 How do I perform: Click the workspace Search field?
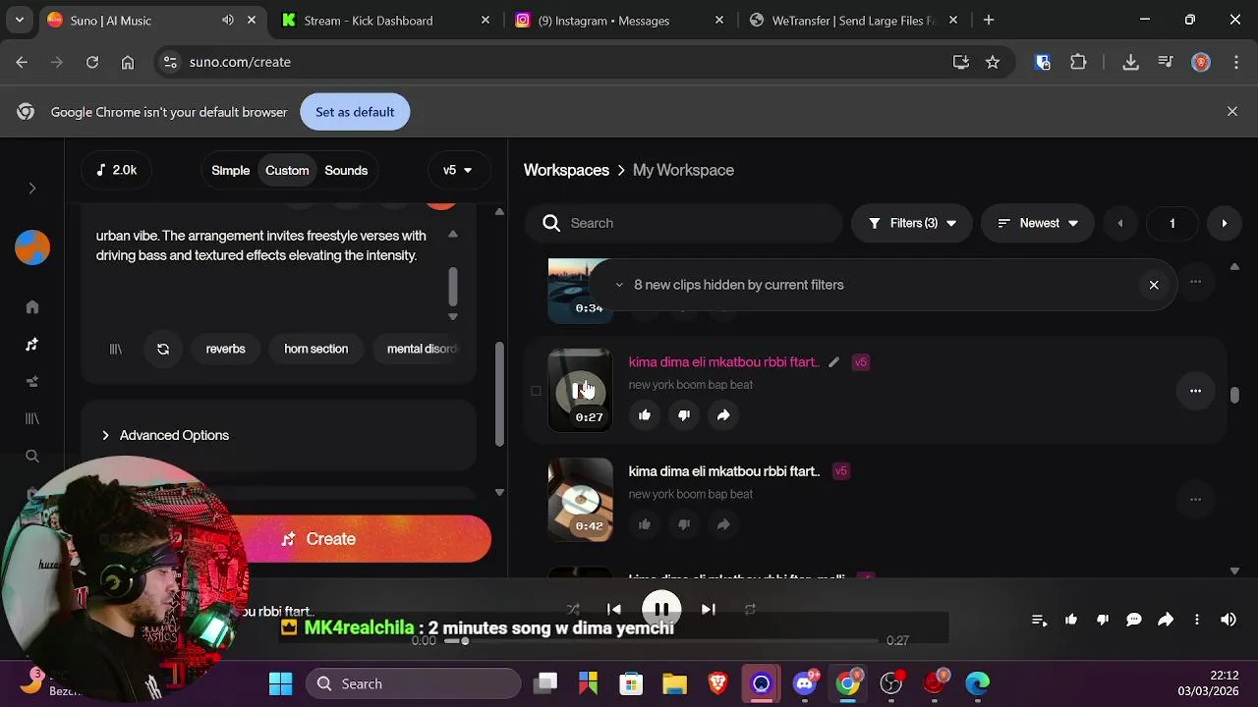click(684, 223)
